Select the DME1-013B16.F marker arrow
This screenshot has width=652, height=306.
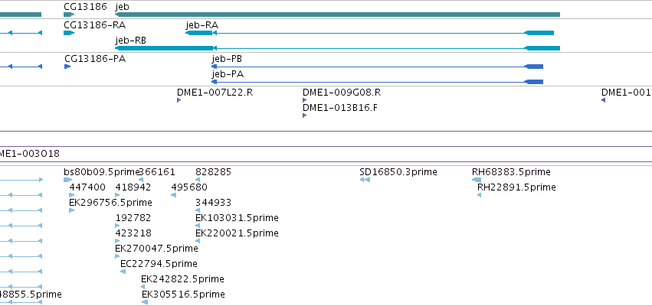click(304, 116)
